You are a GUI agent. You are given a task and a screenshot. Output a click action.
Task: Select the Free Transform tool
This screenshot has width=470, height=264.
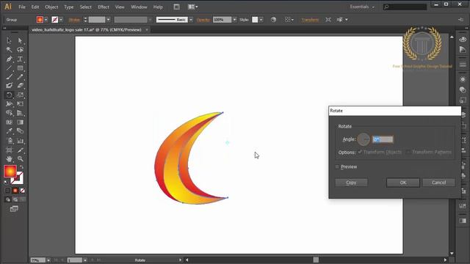pyautogui.click(x=20, y=104)
